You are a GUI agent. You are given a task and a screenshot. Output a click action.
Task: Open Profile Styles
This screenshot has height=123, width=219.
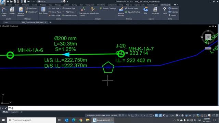pyautogui.click(x=131, y=8)
